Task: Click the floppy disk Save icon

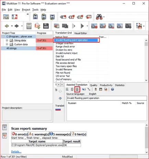Action: pyautogui.click(x=46, y=26)
